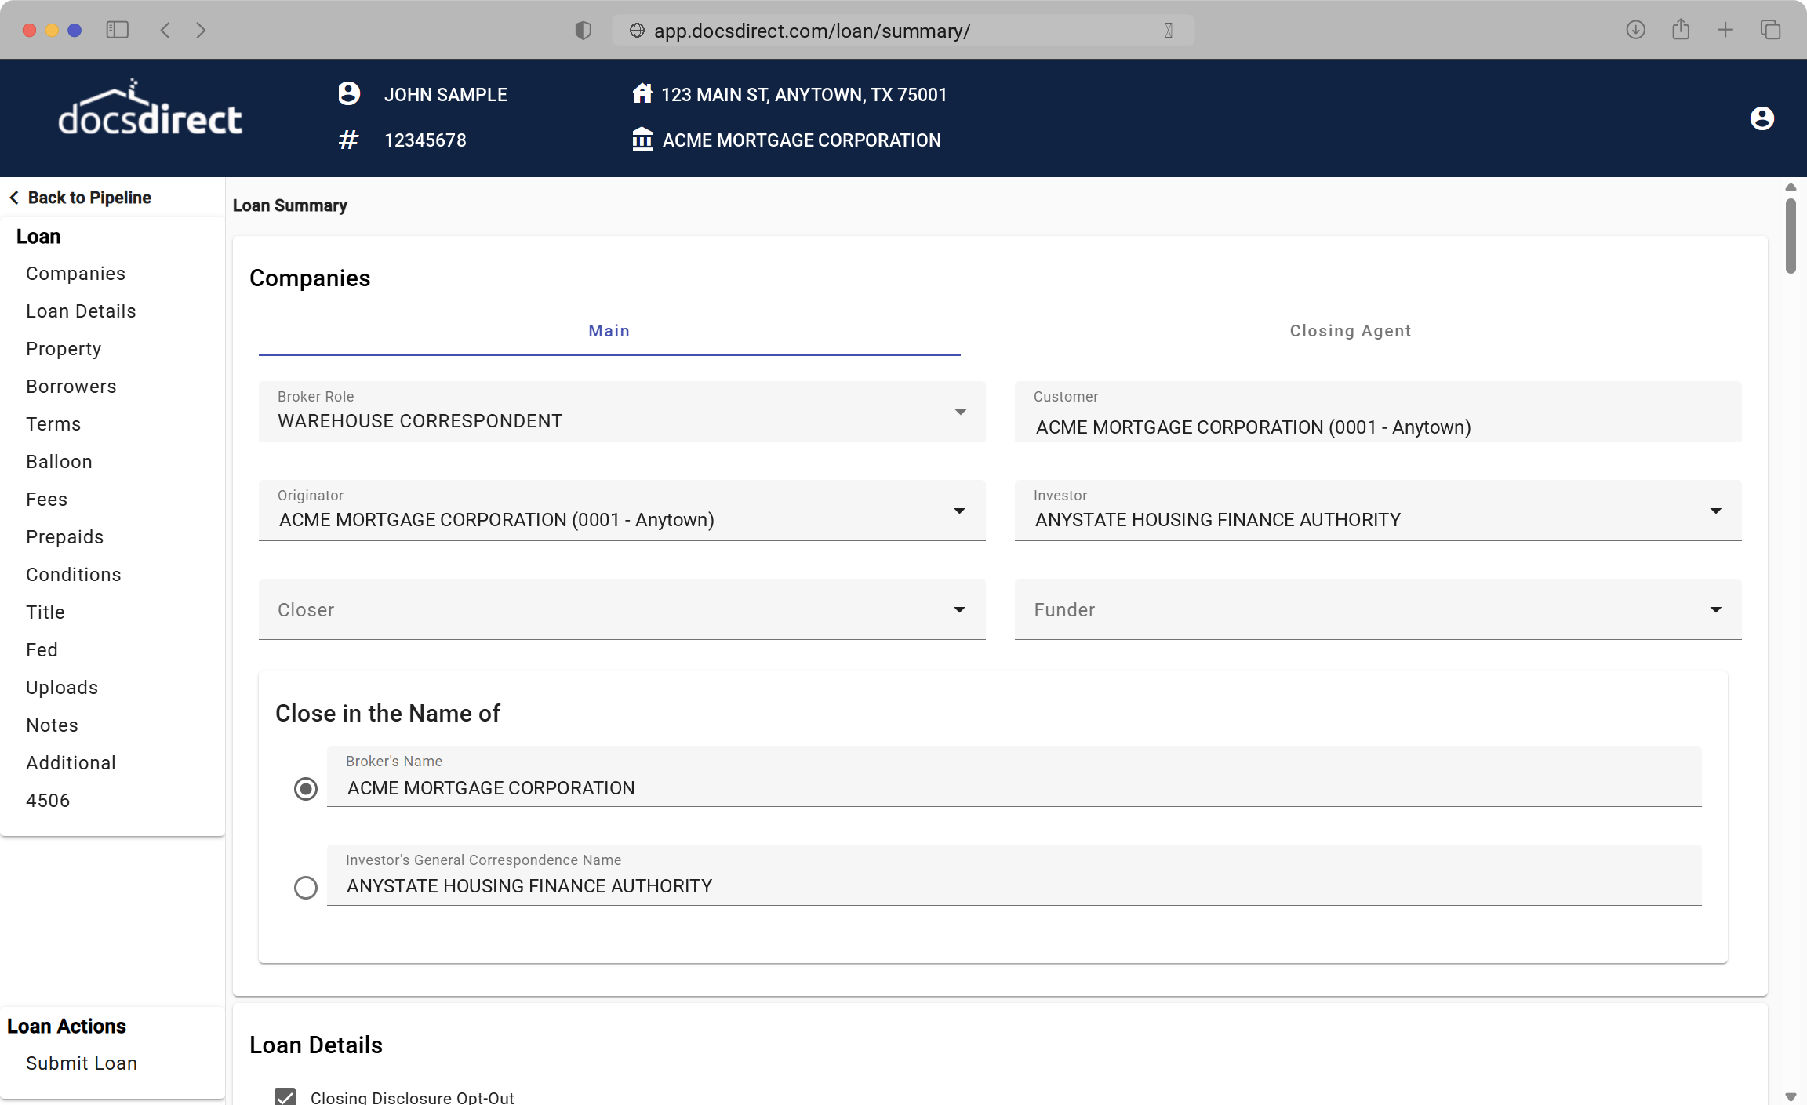Image resolution: width=1807 pixels, height=1105 pixels.
Task: Toggle the Closing Disclosure Opt-Out checkbox
Action: [x=285, y=1096]
